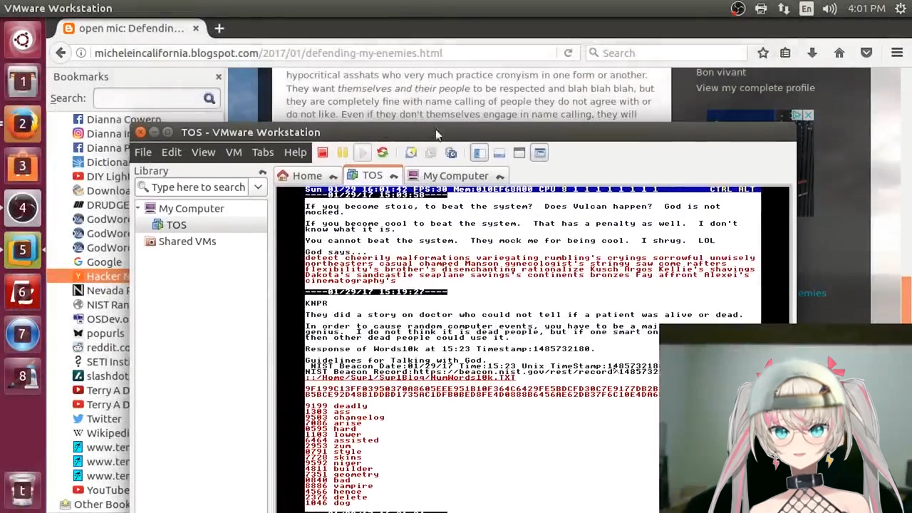The width and height of the screenshot is (912, 513).
Task: Click the Pocket icon in Firefox toolbar
Action: point(866,53)
